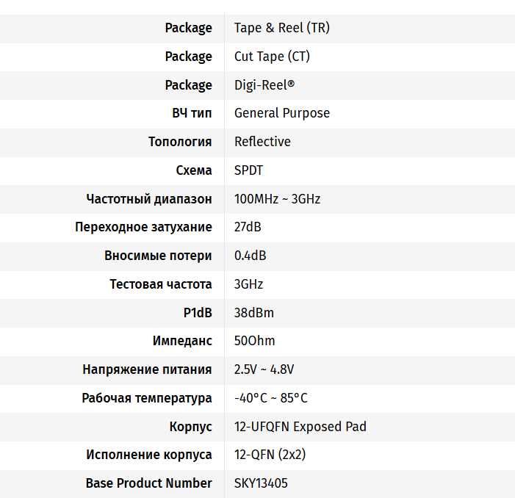Image resolution: width=515 pixels, height=498 pixels.
Task: Click the "Тестовая частота" row label
Action: tap(161, 284)
